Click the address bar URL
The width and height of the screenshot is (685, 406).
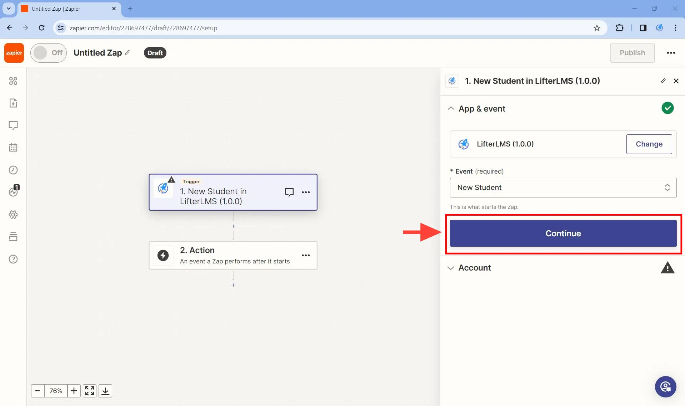[x=143, y=28]
